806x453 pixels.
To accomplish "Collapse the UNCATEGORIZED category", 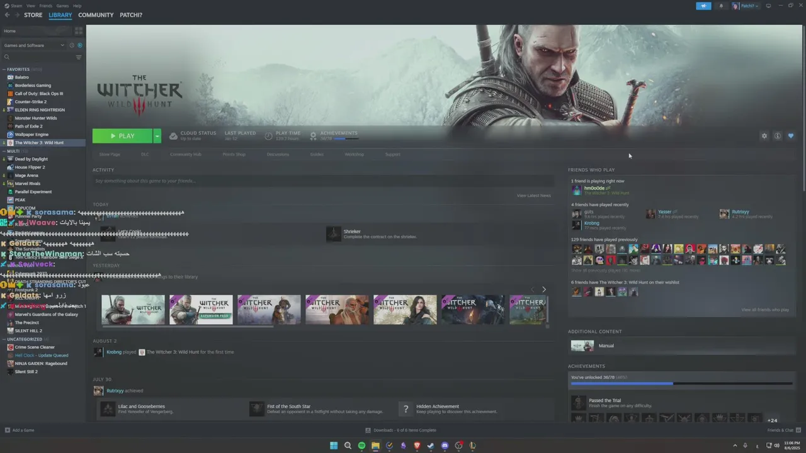I will pos(4,339).
